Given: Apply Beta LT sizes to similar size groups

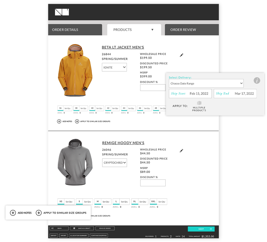Looking at the screenshot, I should coord(93,122).
